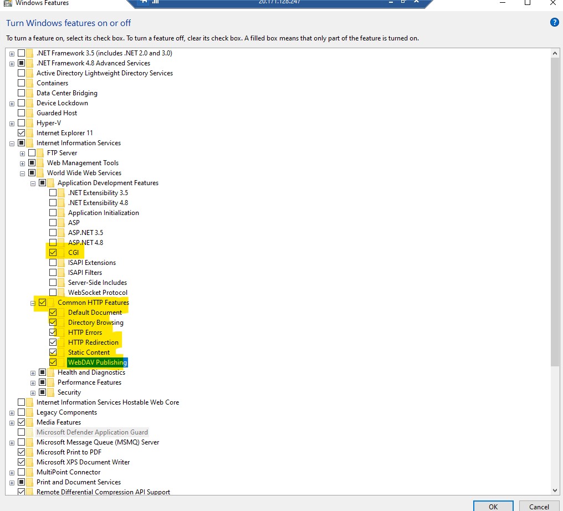Expand Health and Diagnostics node

33,374
